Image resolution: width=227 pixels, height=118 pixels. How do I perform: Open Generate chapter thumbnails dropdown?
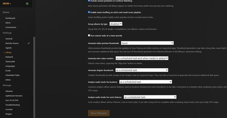(x=142, y=70)
